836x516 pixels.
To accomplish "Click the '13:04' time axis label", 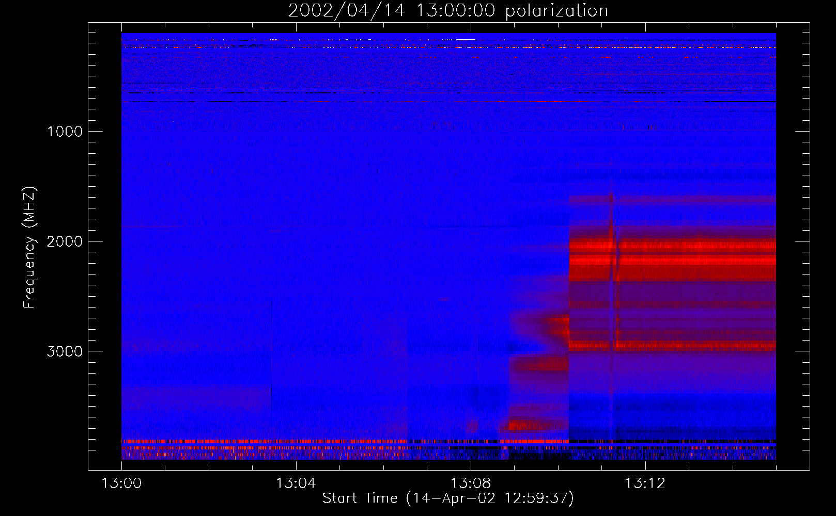I will [296, 483].
